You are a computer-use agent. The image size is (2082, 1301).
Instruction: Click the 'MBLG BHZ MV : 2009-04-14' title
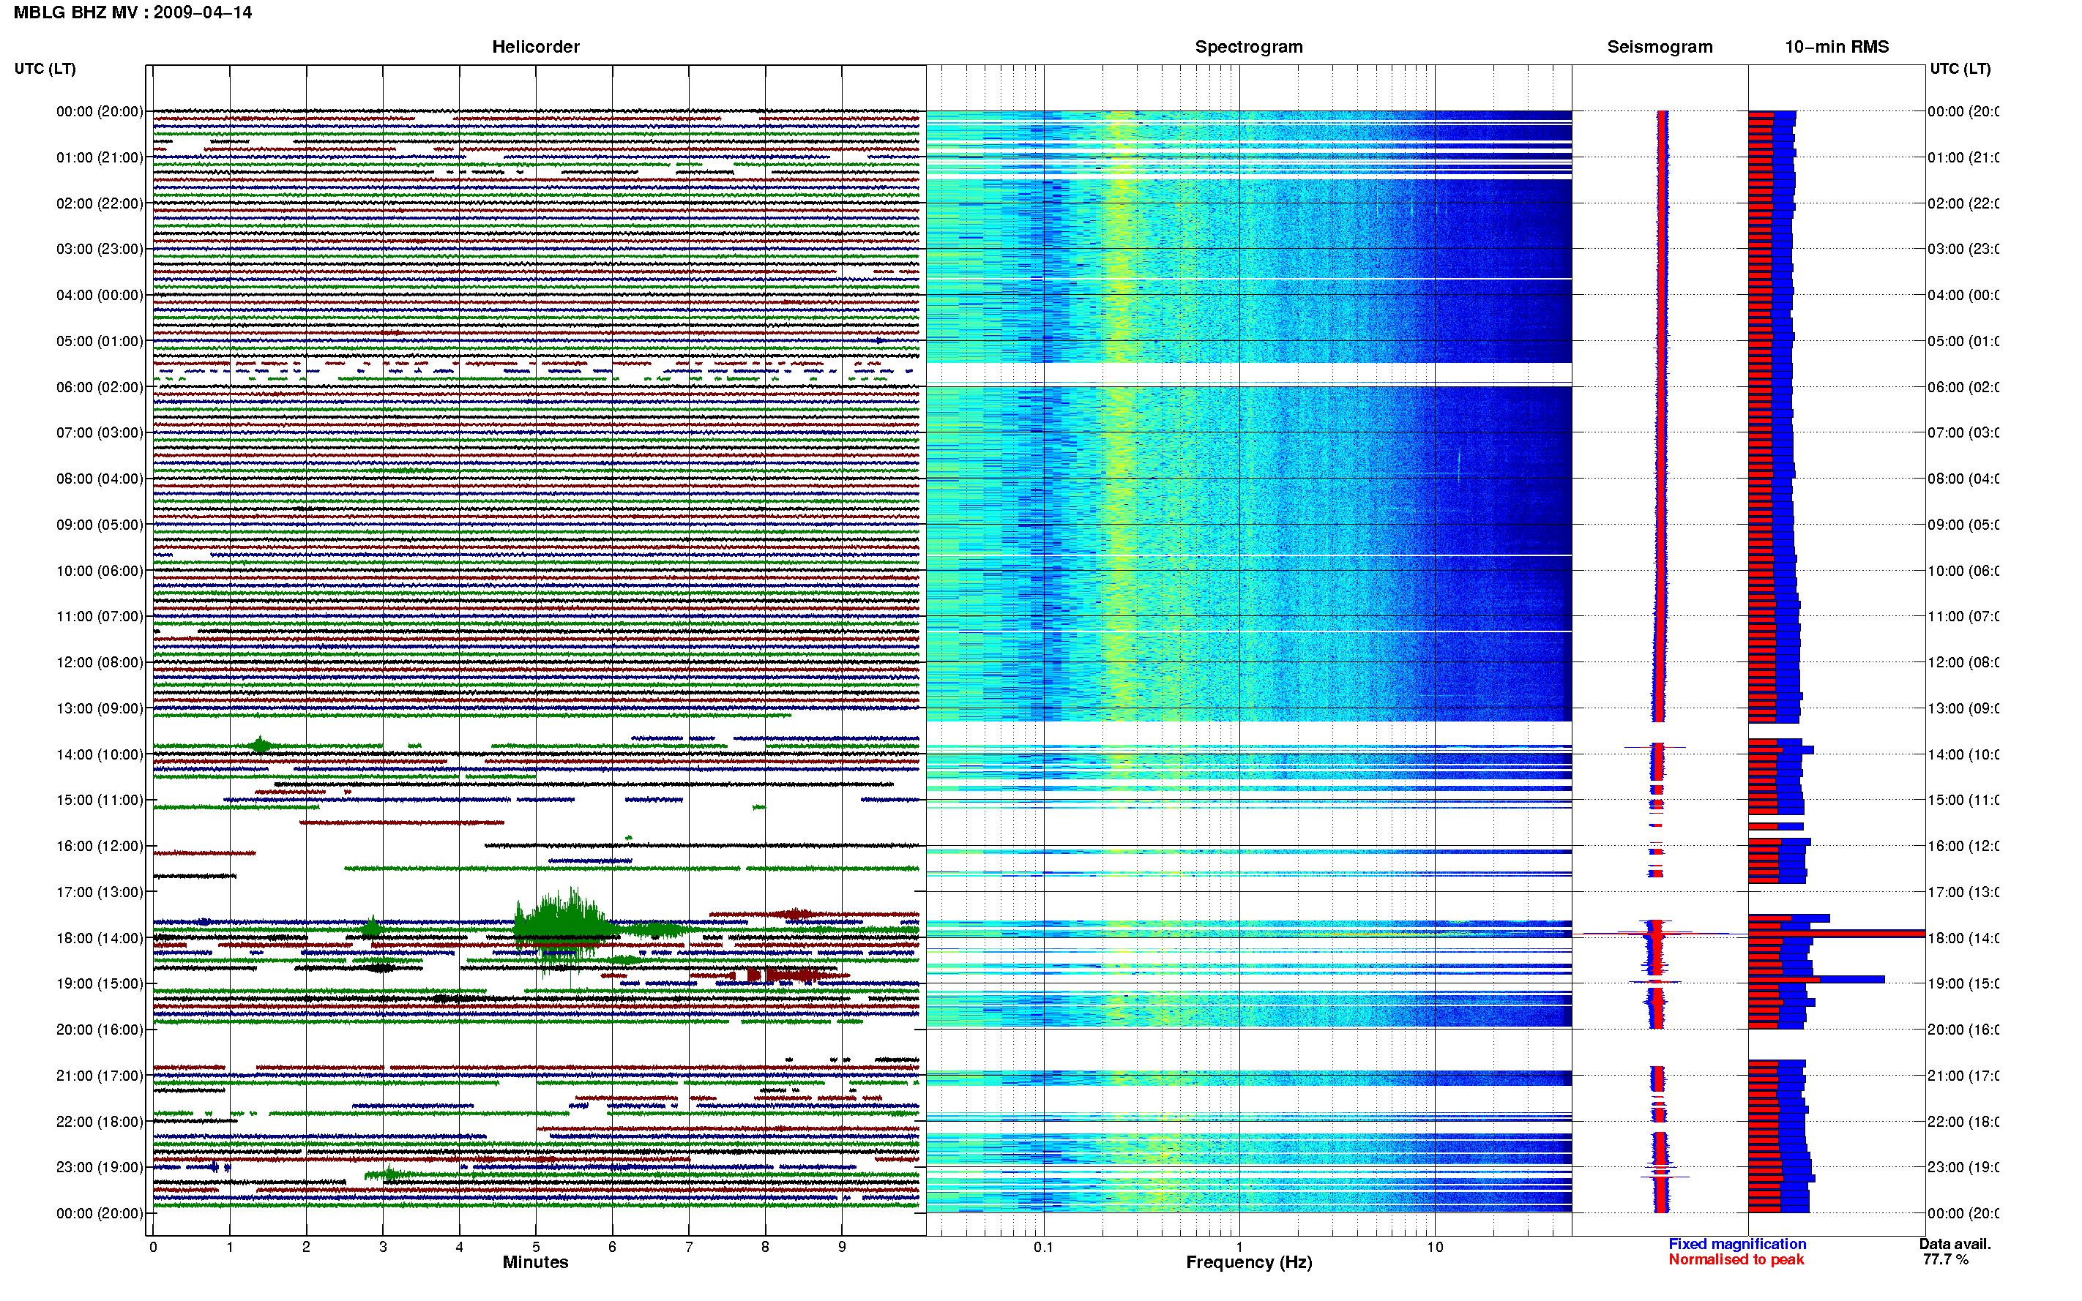click(133, 13)
